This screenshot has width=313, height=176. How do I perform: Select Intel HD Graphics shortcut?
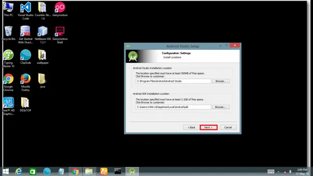click(x=8, y=106)
